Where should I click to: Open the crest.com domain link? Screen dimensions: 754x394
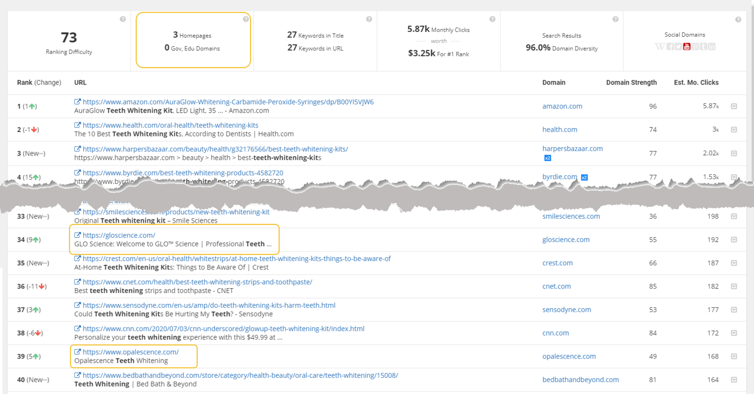point(557,263)
